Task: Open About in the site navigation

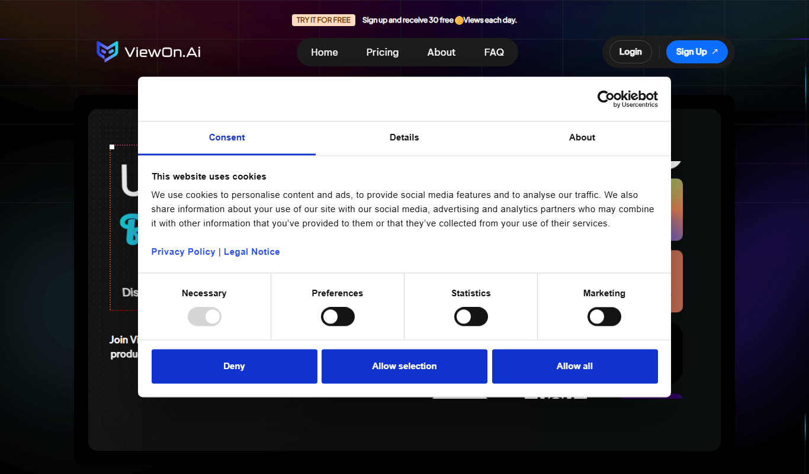Action: point(441,52)
